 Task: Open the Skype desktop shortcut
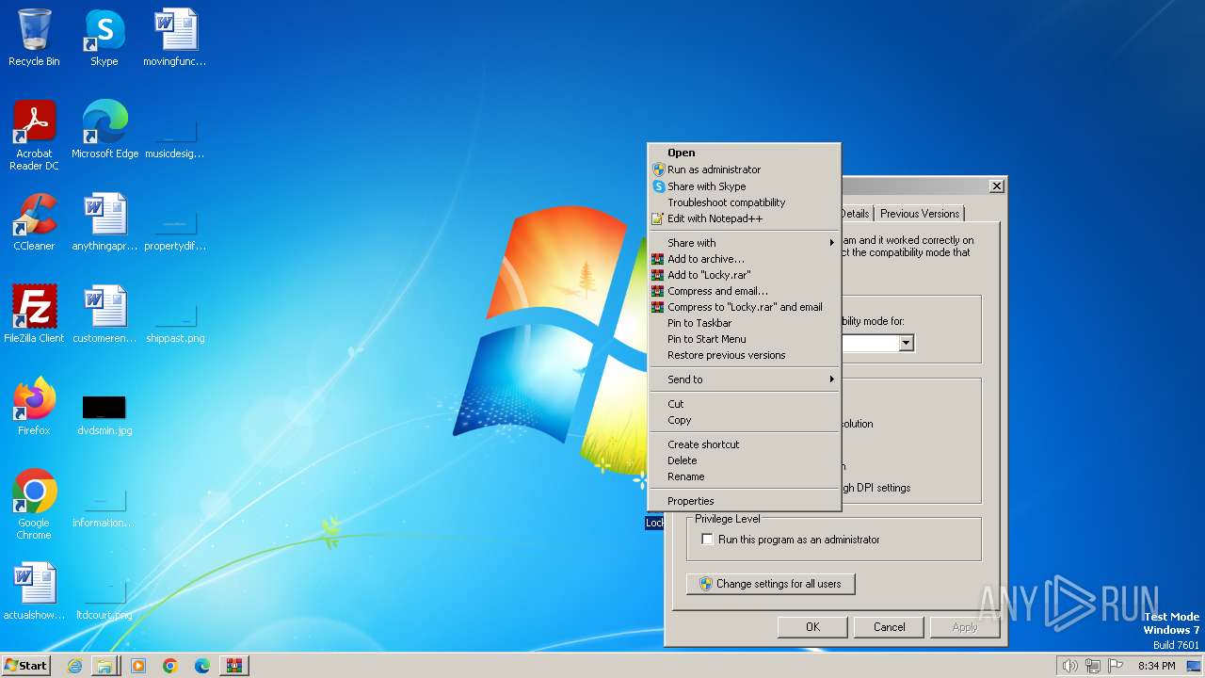[x=104, y=38]
